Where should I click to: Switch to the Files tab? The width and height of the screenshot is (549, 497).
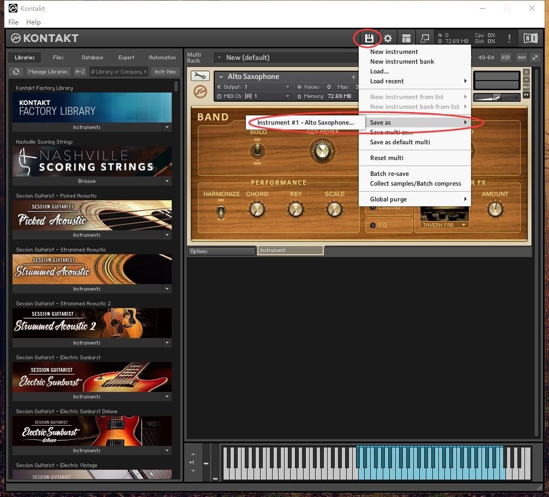[58, 57]
